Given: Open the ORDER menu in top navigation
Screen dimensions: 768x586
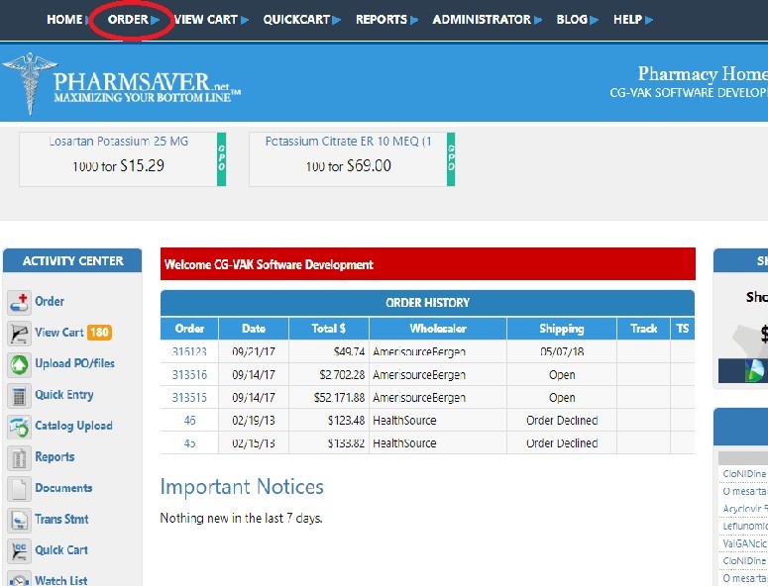Looking at the screenshot, I should (x=128, y=20).
